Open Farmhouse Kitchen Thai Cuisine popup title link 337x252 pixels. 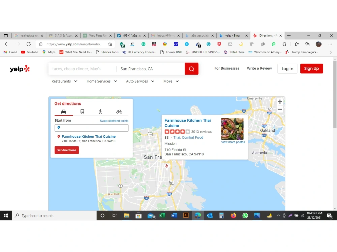(188, 123)
